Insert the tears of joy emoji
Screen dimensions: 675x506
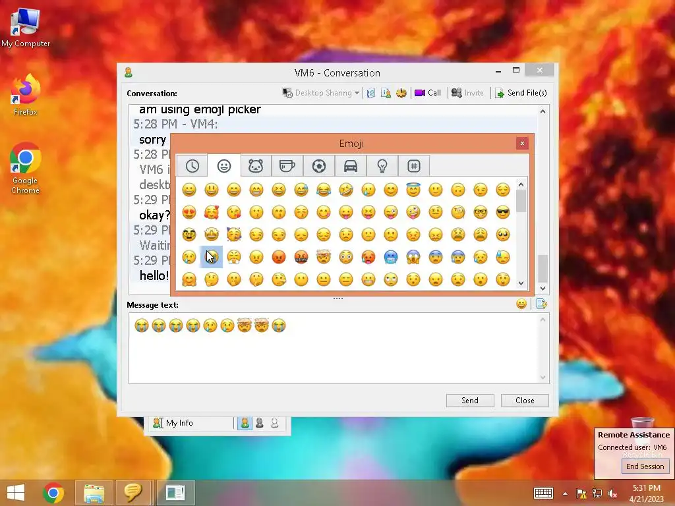[323, 190]
